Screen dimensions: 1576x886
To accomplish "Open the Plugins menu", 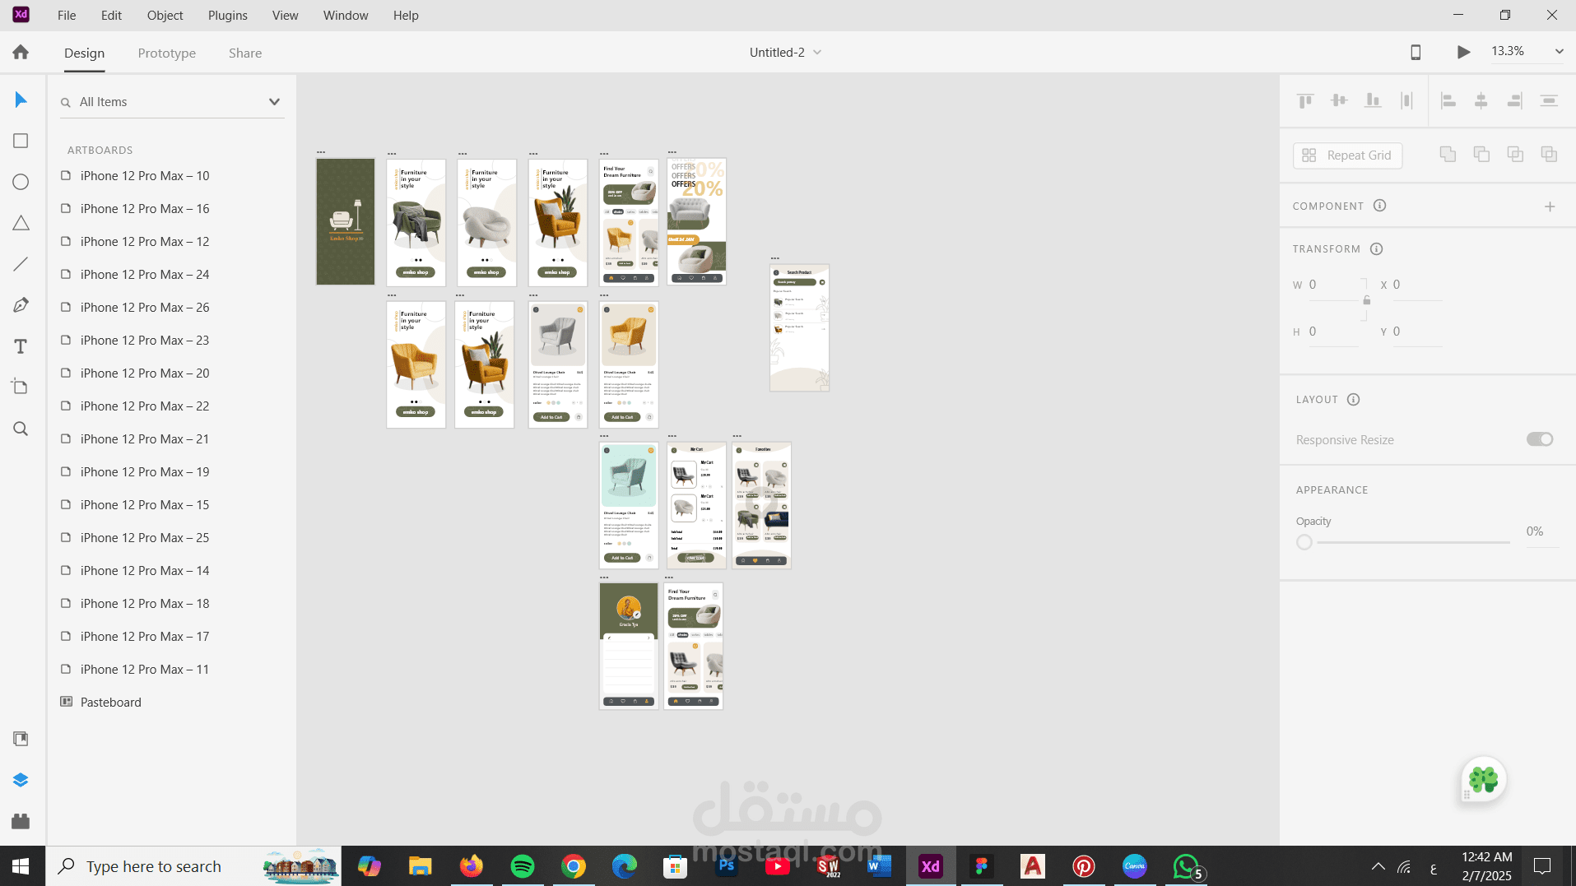I will tap(228, 16).
